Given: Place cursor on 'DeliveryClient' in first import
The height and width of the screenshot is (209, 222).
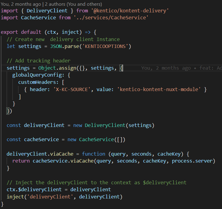Looking at the screenshot, I should tap(47, 11).
